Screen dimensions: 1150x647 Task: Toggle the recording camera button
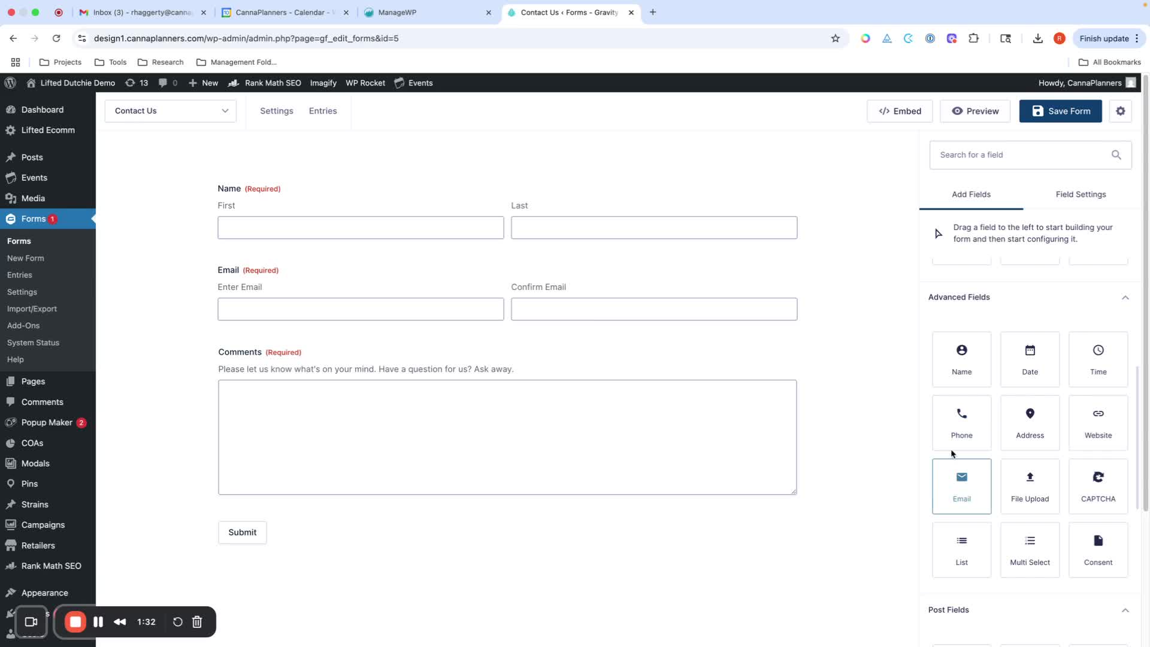pos(31,622)
